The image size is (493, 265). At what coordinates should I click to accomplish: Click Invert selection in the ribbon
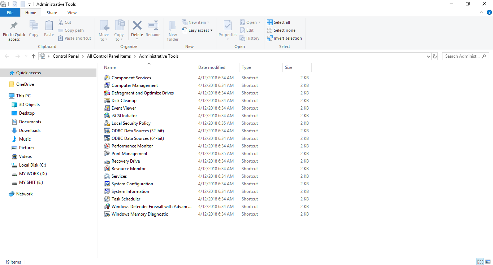click(284, 38)
